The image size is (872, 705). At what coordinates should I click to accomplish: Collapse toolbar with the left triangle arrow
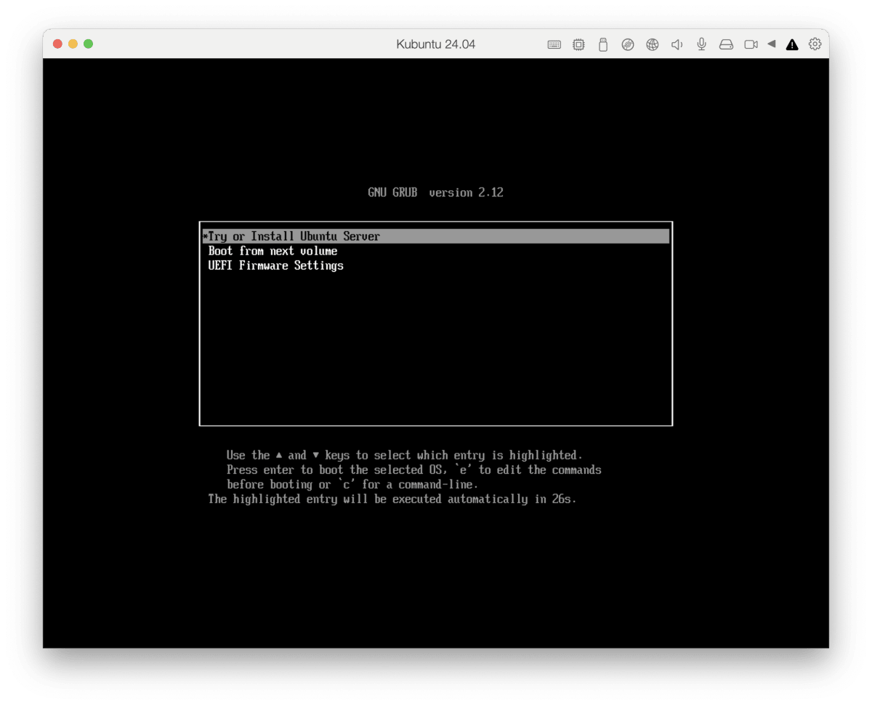(x=771, y=44)
